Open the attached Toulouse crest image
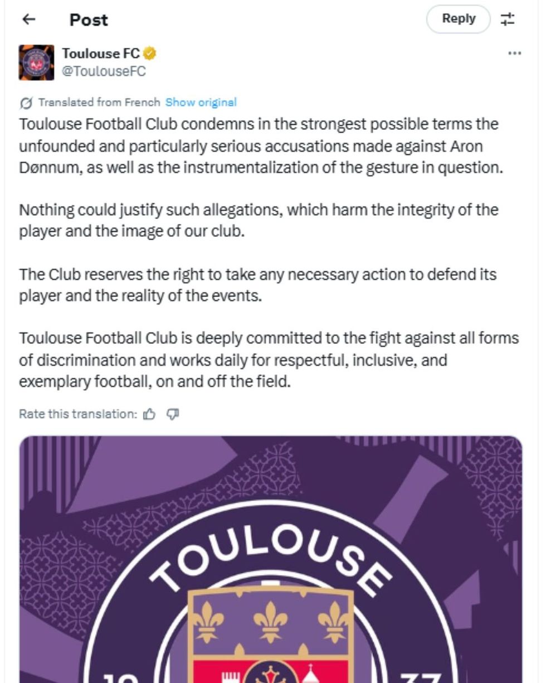This screenshot has width=546, height=683. (x=273, y=558)
